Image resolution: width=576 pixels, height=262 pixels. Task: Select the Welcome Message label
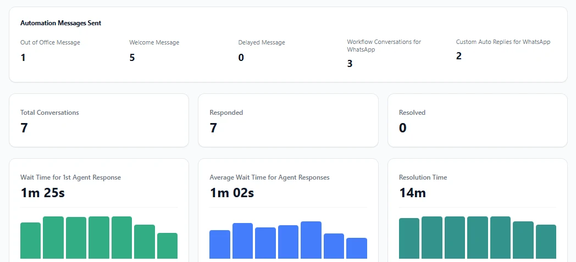click(154, 42)
